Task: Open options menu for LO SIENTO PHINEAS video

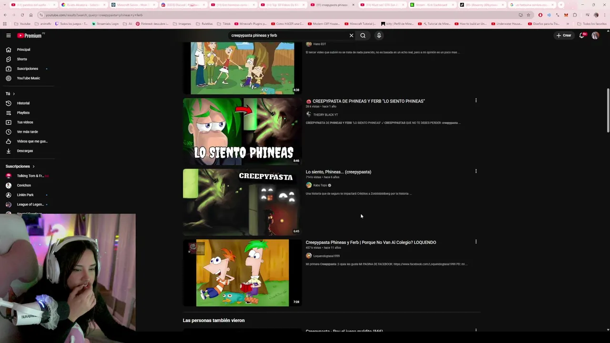Action: [476, 101]
